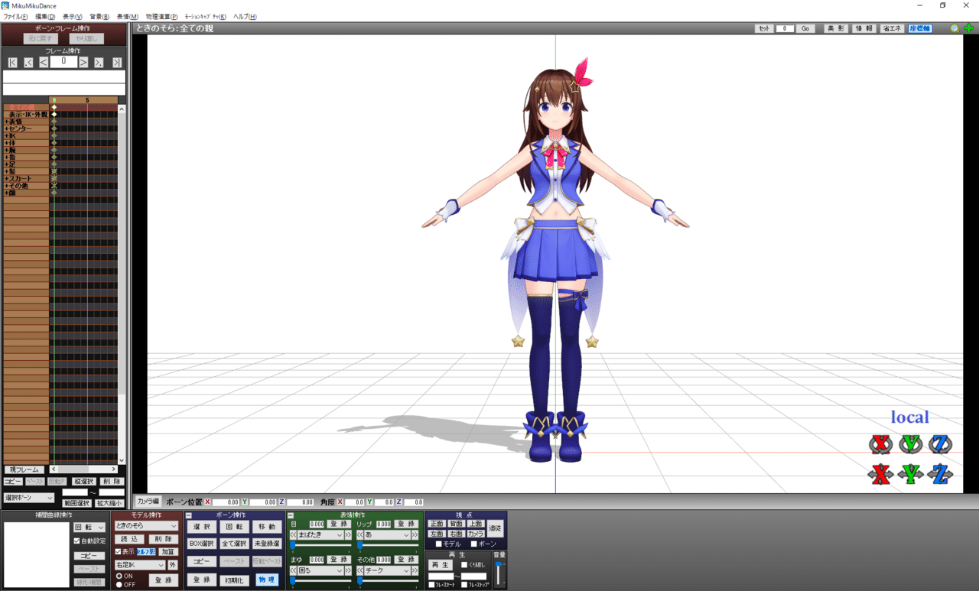Toggle the フレ・スタート checkbox
The image size is (979, 591).
431,585
